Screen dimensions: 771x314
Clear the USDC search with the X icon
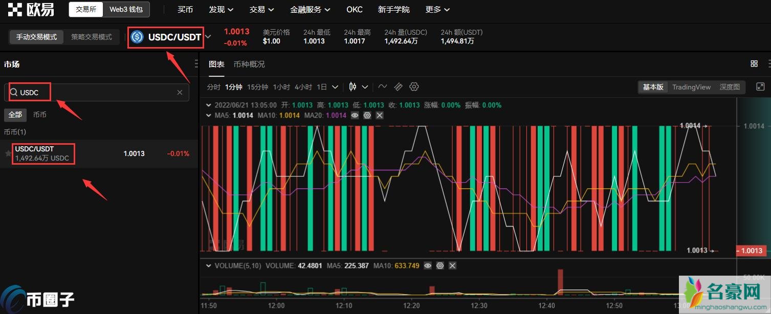click(180, 93)
